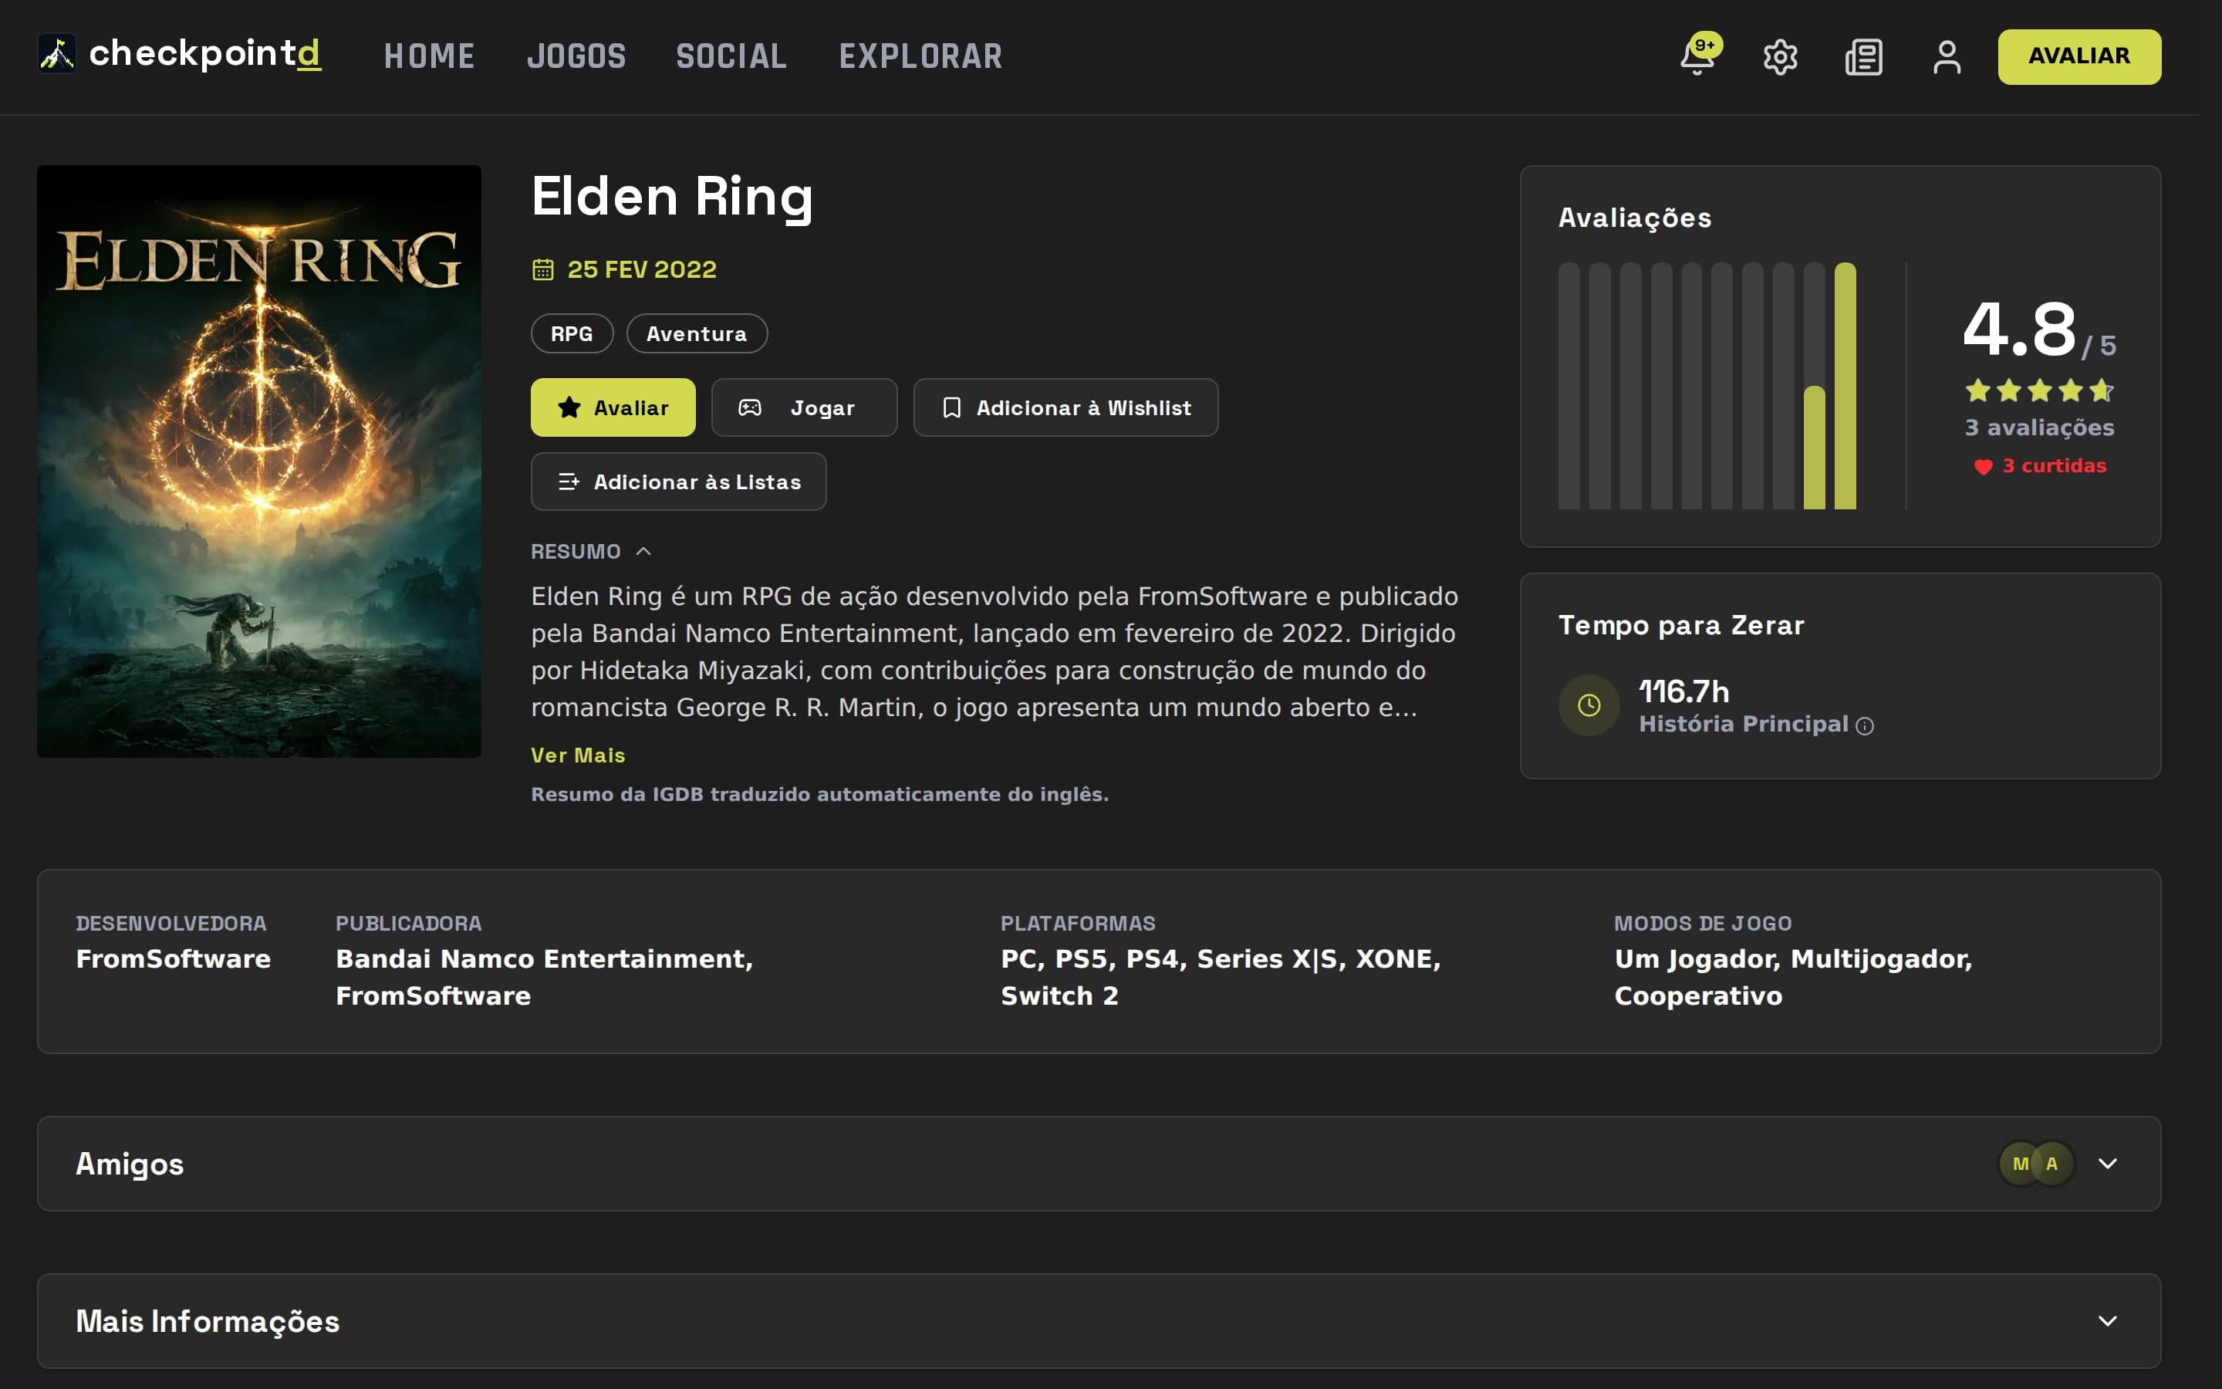Click the 3 avaliações text
Viewport: 2222px width, 1389px height.
pos(2039,428)
